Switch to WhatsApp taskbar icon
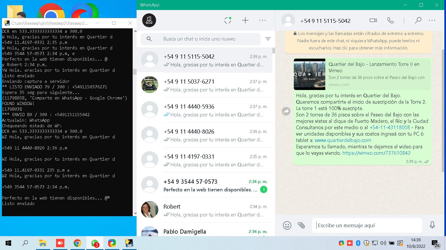The width and height of the screenshot is (446, 250). (95, 243)
